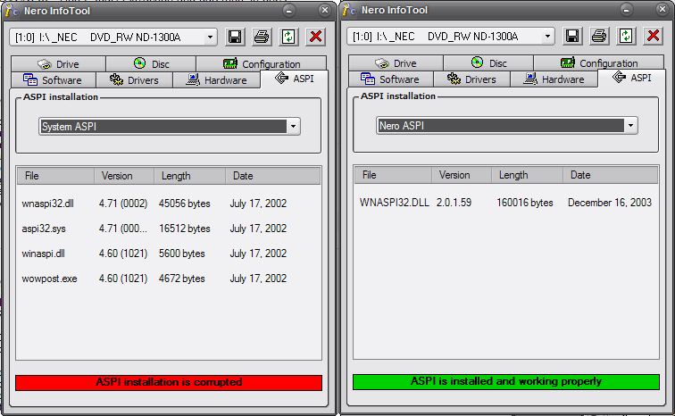Open Software tab in right window
This screenshot has width=675, height=416.
click(390, 79)
